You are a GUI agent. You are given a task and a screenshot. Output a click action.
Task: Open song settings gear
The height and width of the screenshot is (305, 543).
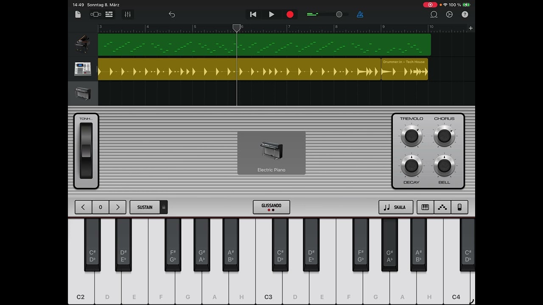point(449,14)
